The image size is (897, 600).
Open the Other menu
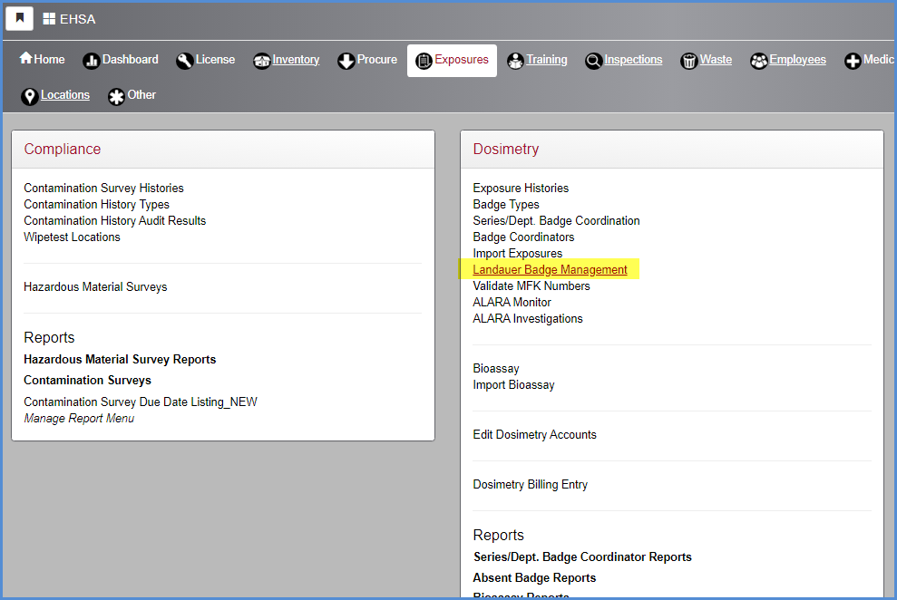click(141, 95)
